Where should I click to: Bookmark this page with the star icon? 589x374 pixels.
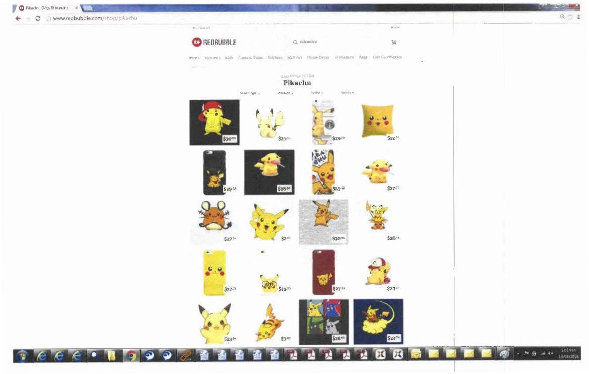pos(570,17)
